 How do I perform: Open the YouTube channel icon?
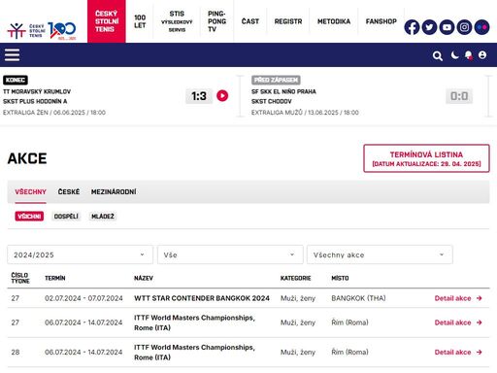point(447,27)
